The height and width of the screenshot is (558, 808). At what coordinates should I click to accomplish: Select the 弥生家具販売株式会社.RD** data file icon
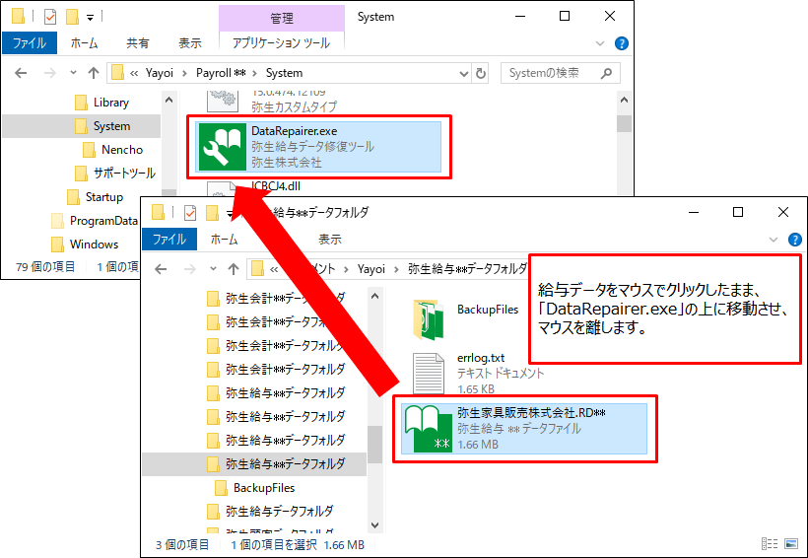tap(429, 429)
